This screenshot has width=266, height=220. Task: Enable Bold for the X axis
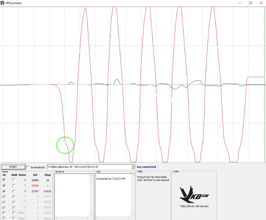pyautogui.click(x=14, y=180)
